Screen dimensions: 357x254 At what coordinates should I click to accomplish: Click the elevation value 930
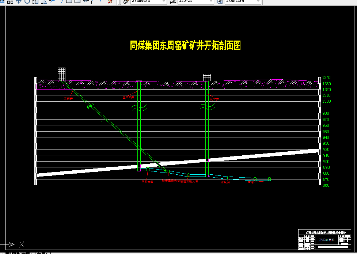[x=326, y=144]
